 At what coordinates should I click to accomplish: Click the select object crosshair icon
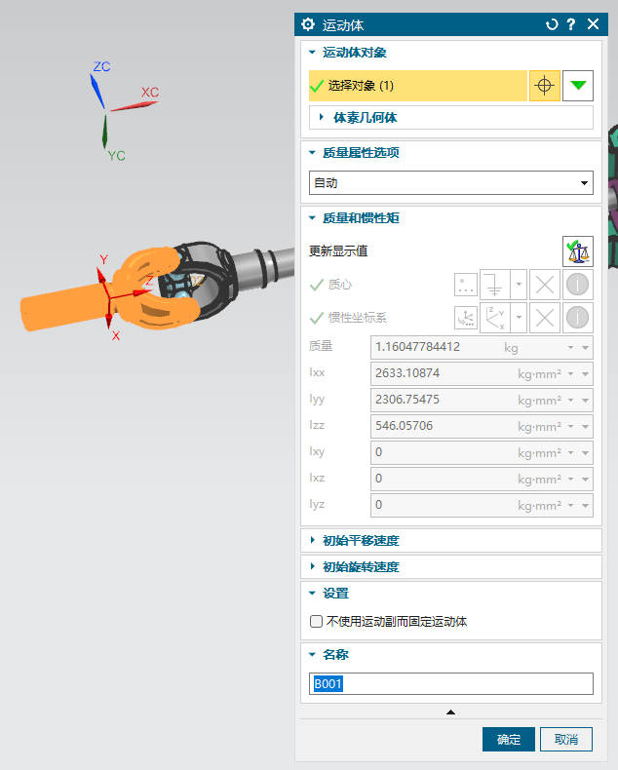click(x=545, y=86)
